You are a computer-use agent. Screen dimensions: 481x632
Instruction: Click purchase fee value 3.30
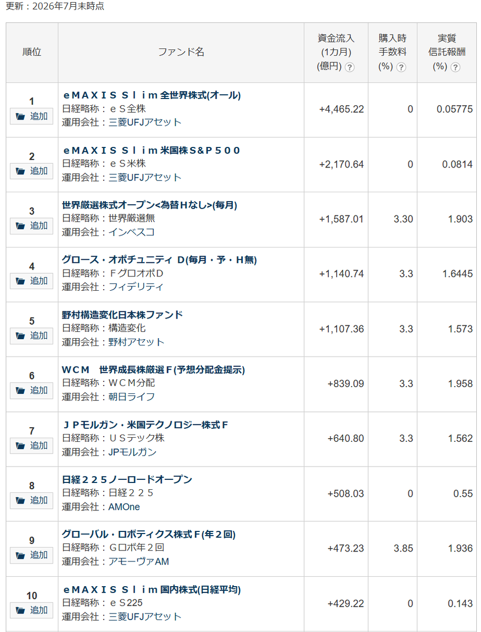[404, 219]
